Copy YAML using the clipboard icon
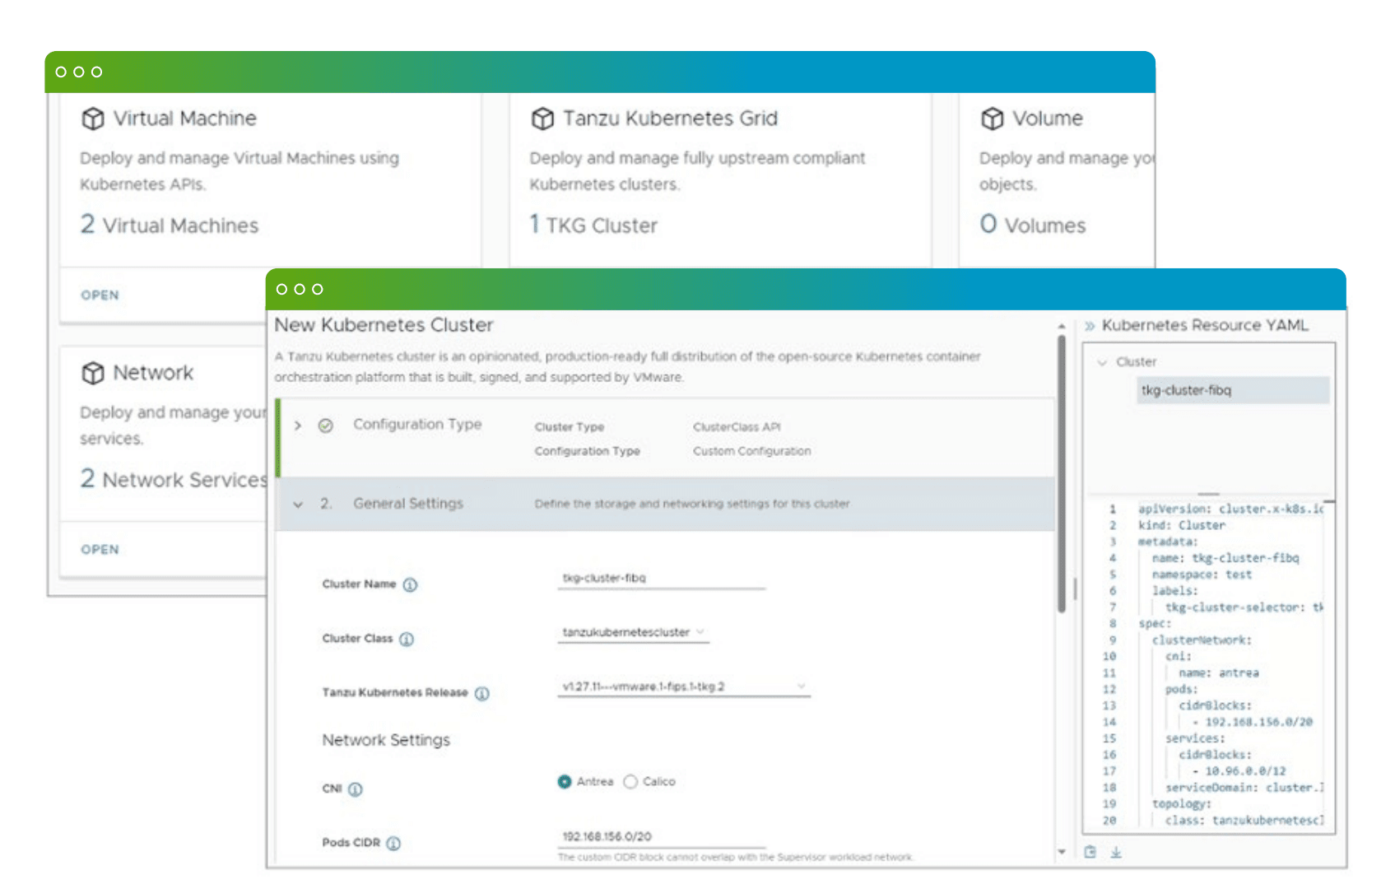 [x=1090, y=852]
